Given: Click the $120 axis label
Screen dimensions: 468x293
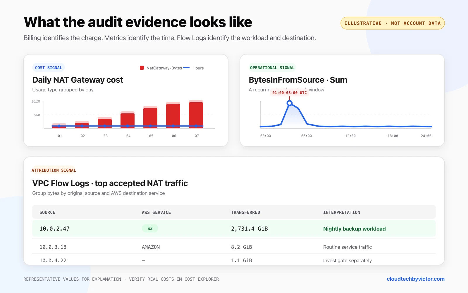Looking at the screenshot, I should [x=36, y=101].
